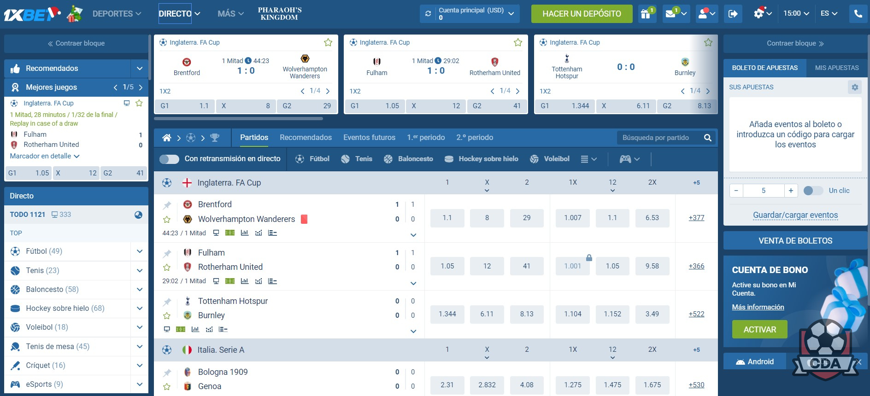Filter by Hockey sobre hielo in toolbar

coord(481,159)
